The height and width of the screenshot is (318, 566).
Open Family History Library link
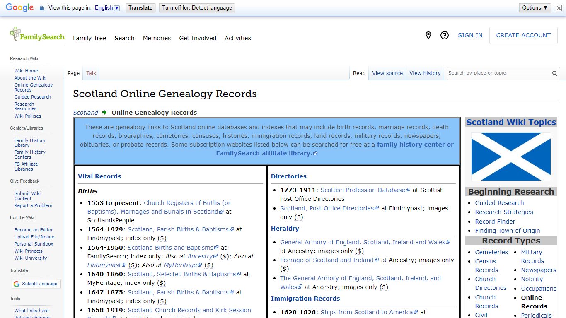[x=30, y=143]
